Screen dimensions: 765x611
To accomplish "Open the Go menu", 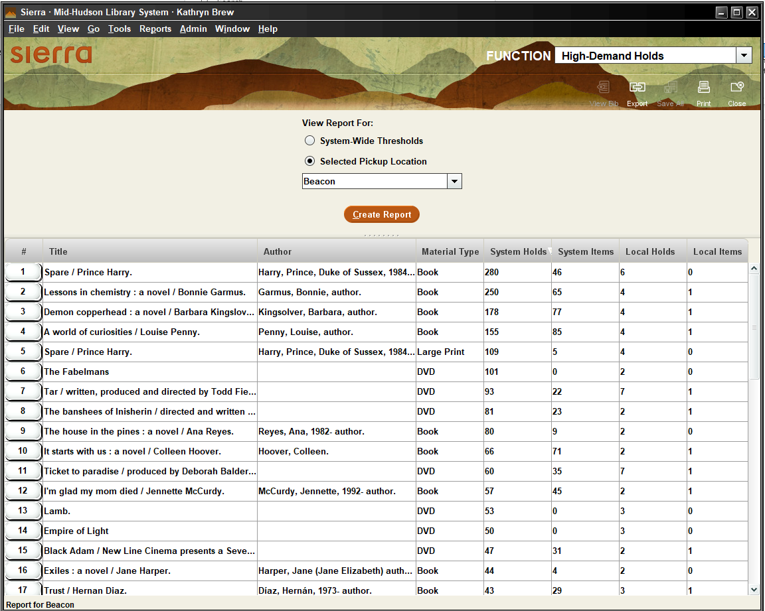I will tap(94, 29).
